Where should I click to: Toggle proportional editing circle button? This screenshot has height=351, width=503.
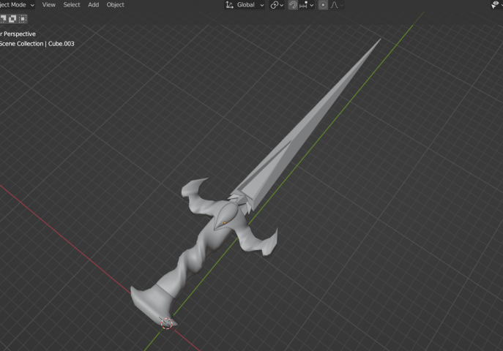pos(323,5)
